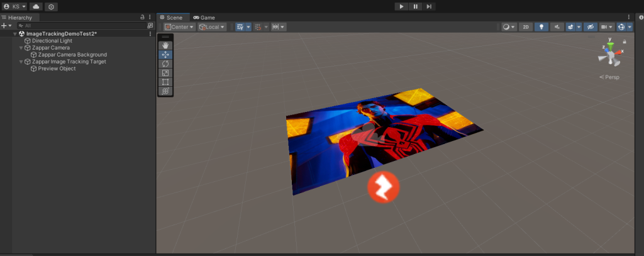This screenshot has height=256, width=644.
Task: Click the Preview Object cube icon
Action: tap(34, 69)
